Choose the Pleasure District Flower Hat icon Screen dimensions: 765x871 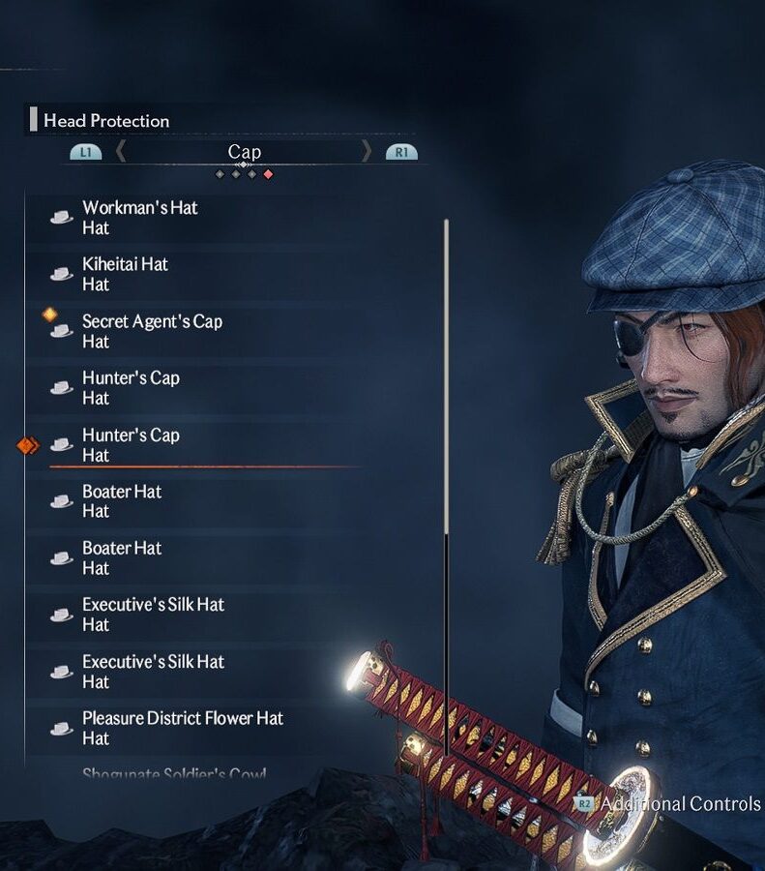pos(61,728)
